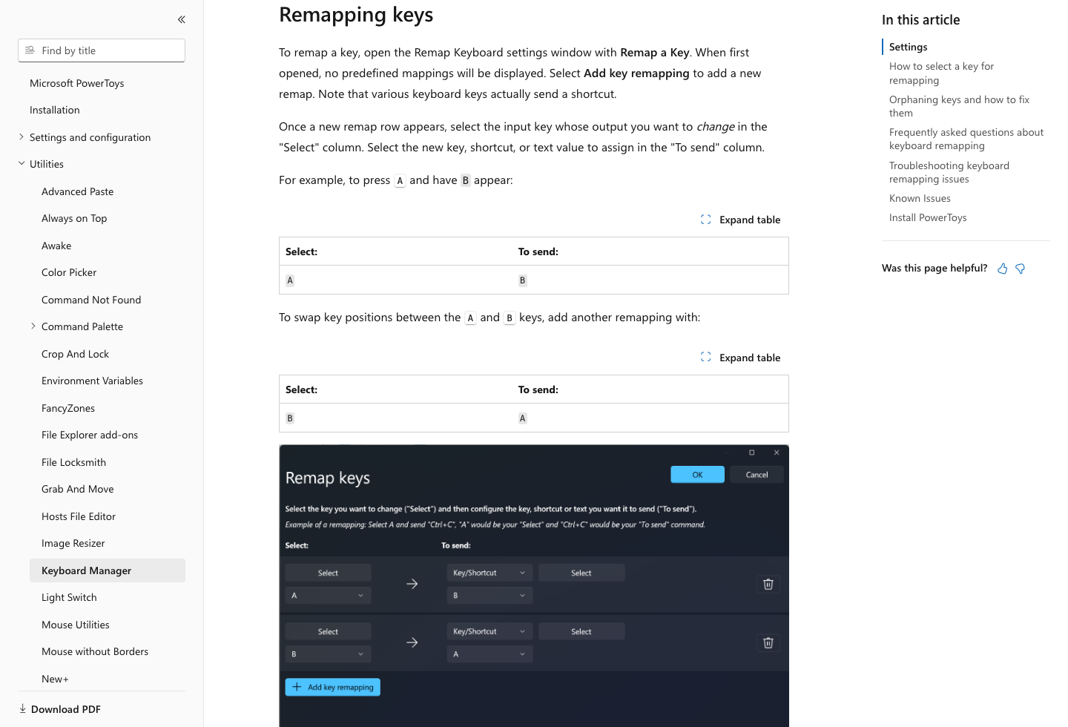This screenshot has height=727, width=1068.
Task: Open the first row 'A' select key dropdown
Action: (328, 595)
